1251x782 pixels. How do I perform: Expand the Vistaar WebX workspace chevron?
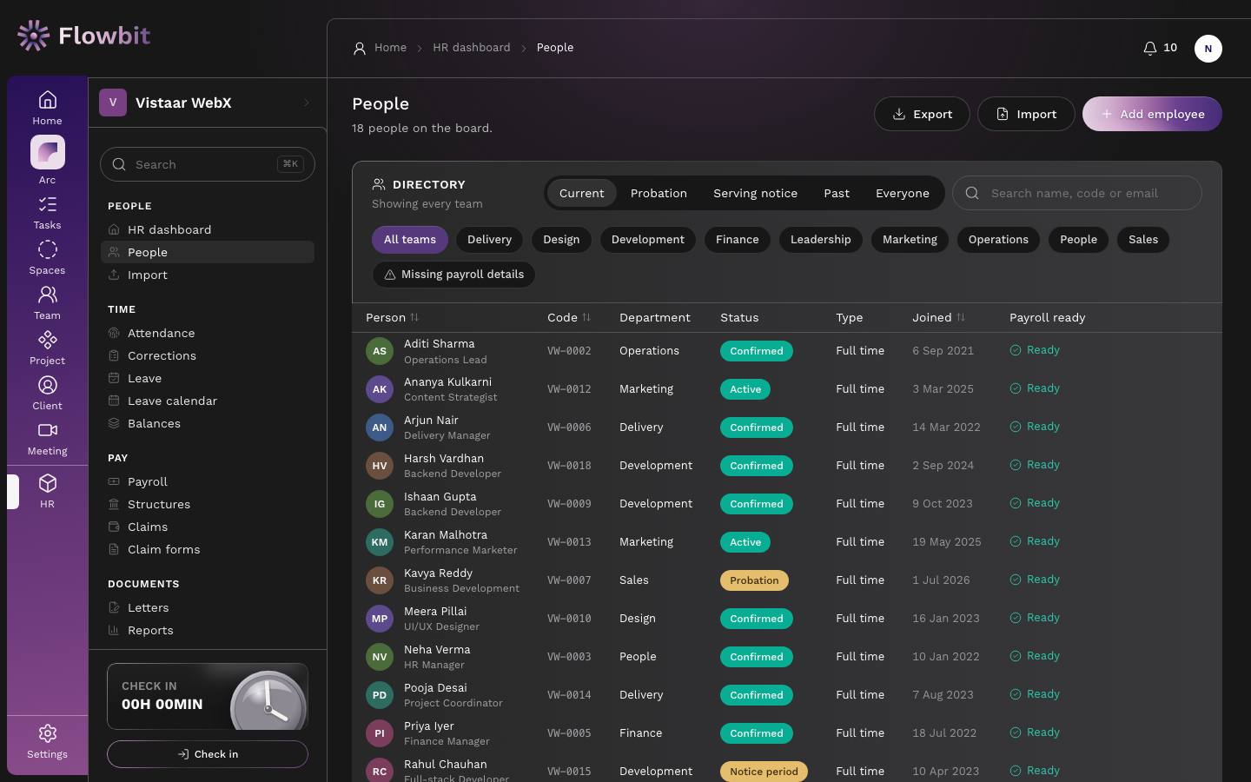307,103
